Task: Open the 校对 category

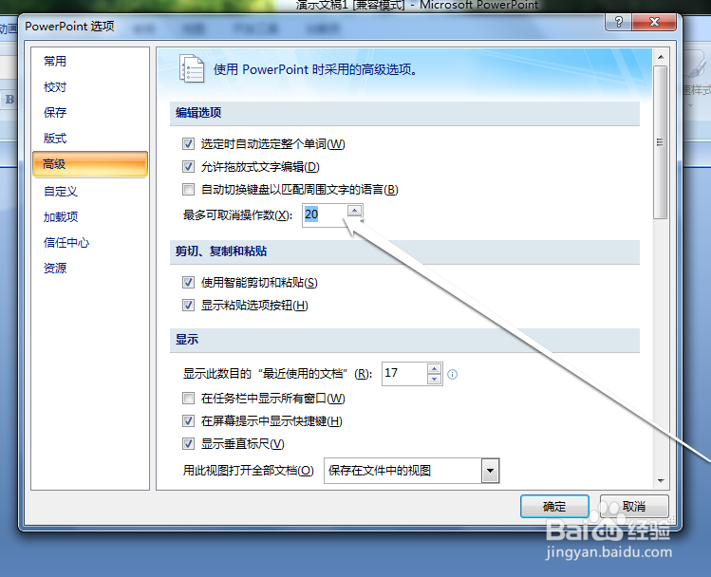Action: [55, 87]
